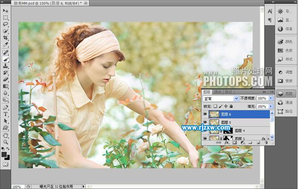Screen dimensions: 298x189
Task: Select the Lasso tool
Action: (6, 24)
